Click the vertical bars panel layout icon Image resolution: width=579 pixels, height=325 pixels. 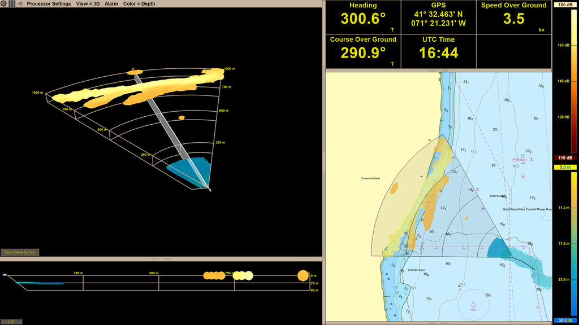click(x=12, y=4)
